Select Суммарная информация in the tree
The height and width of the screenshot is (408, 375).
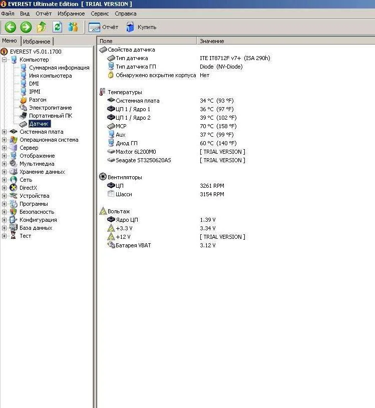click(x=59, y=68)
